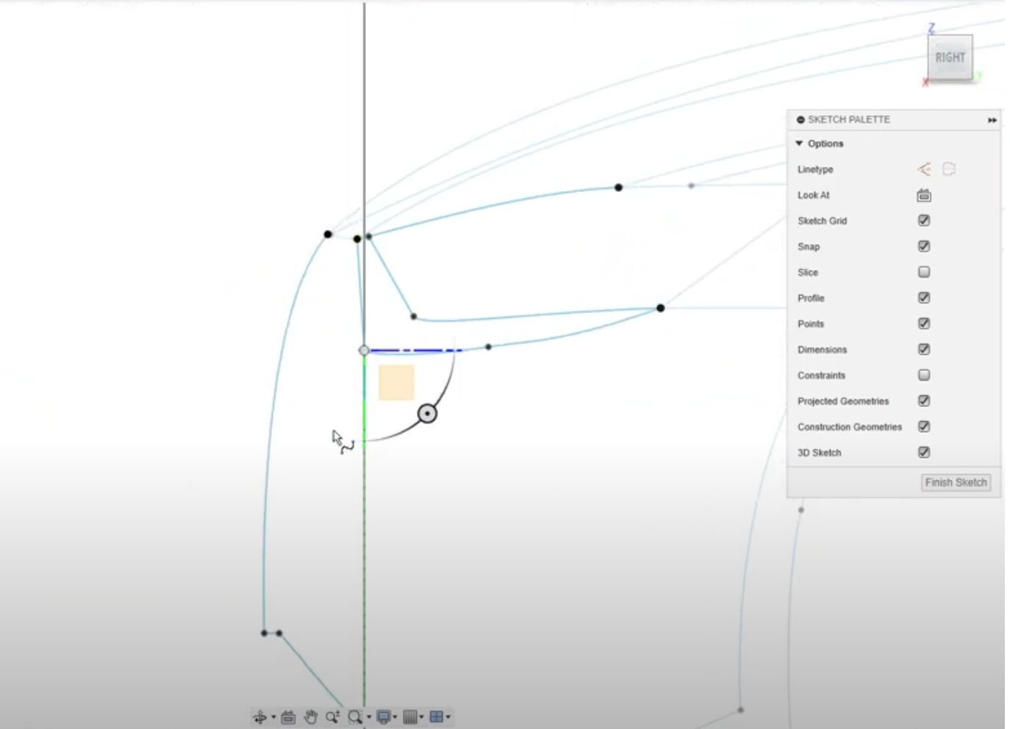Toggle Construction Geometries checkbox
Screen dimensions: 1010x729
(x=924, y=426)
